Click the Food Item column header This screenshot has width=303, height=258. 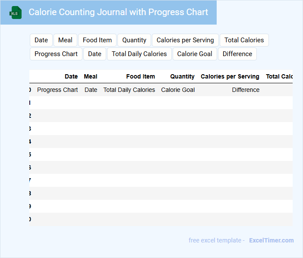pyautogui.click(x=140, y=76)
